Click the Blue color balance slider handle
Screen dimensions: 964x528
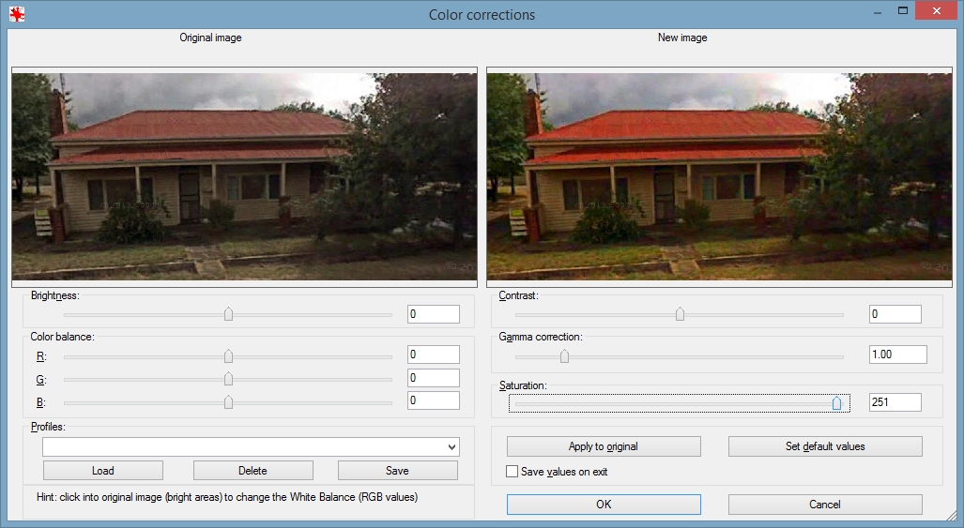coord(228,401)
